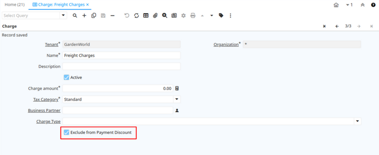This screenshot has width=379, height=155.
Task: Click the Refresh icon in the toolbar
Action: pos(137,15)
